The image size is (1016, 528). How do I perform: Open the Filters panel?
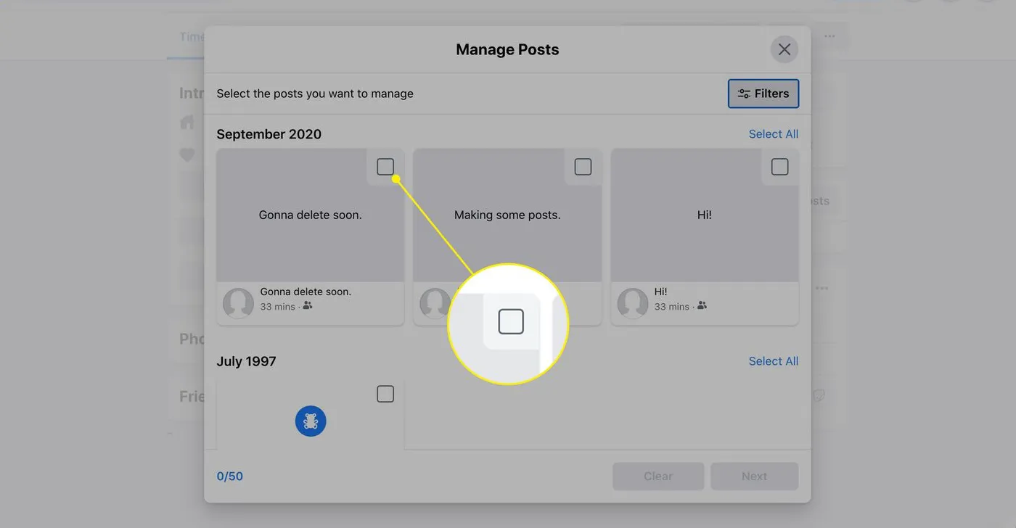pos(763,93)
